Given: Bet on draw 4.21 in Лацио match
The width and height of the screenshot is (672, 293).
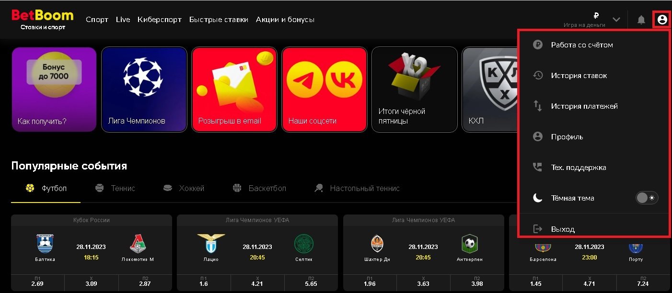Looking at the screenshot, I should click(257, 282).
